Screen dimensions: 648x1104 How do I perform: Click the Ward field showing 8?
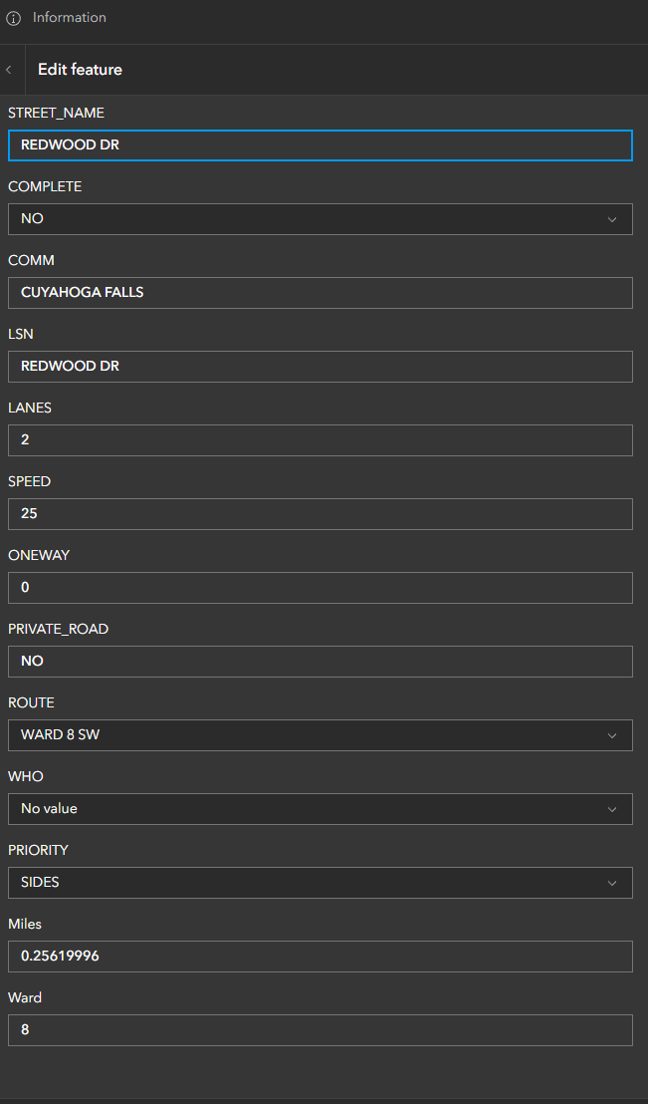coord(321,1030)
